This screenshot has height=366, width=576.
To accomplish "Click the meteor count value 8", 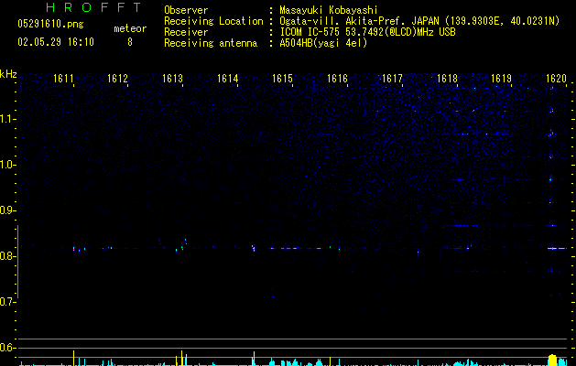I will tap(130, 42).
